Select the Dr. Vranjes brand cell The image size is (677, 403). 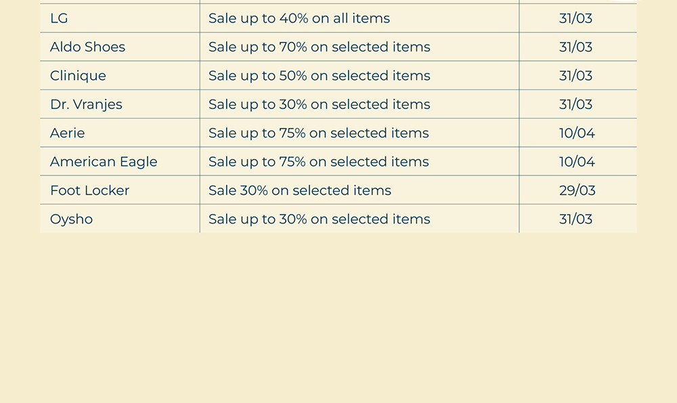click(x=86, y=104)
